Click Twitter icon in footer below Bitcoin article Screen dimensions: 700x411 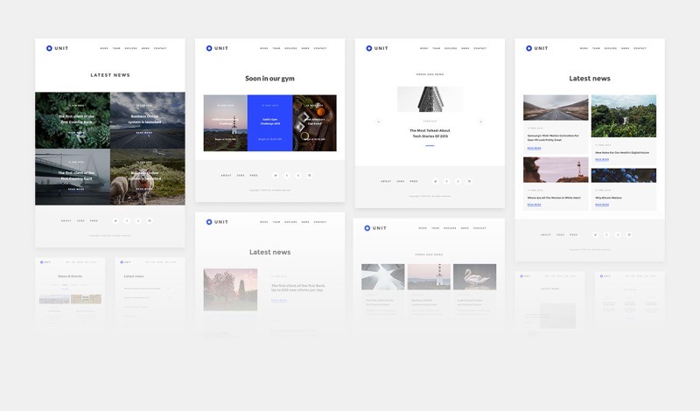click(595, 234)
